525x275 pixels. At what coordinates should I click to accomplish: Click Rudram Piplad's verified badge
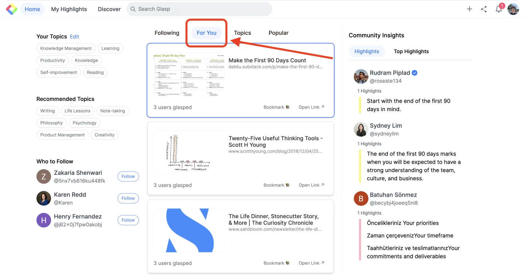(415, 73)
